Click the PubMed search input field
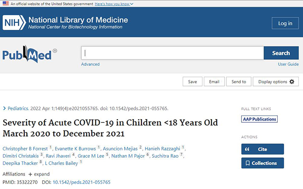Screen dimensions: 303x189 [x=172, y=53]
